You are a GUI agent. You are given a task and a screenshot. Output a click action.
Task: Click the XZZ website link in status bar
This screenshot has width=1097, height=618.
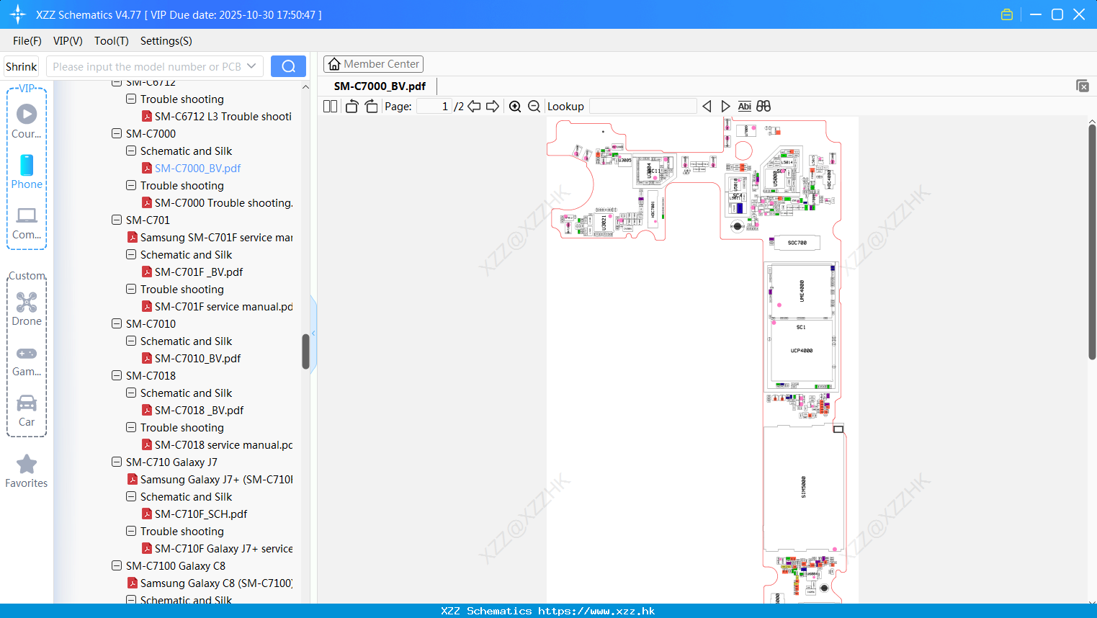pos(596,611)
